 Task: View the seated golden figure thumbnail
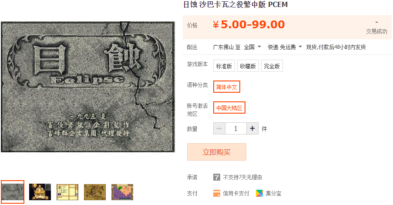tap(40, 192)
